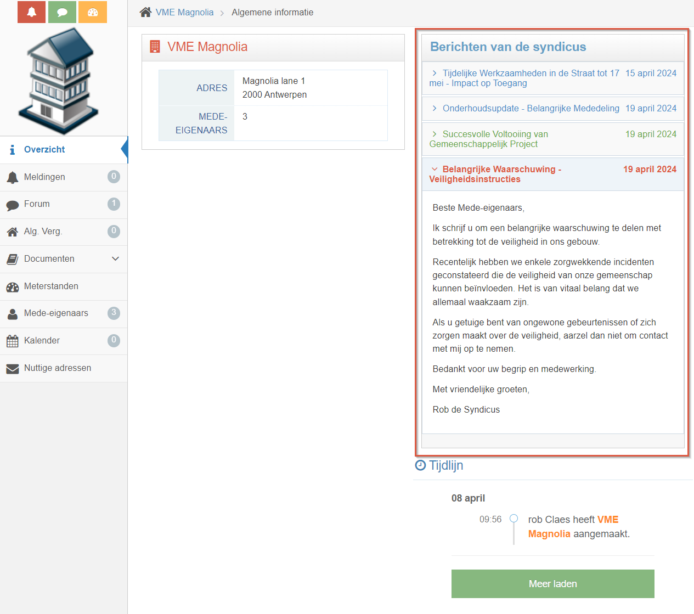The width and height of the screenshot is (694, 614).
Task: Click the 09:56 timeline marker dot
Action: [x=514, y=518]
